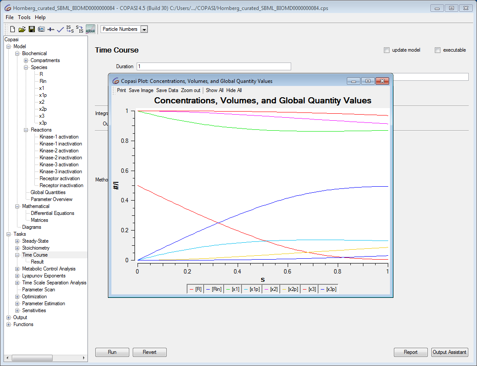Click Show All in the plot toolbar
477x366 pixels.
pyautogui.click(x=215, y=90)
